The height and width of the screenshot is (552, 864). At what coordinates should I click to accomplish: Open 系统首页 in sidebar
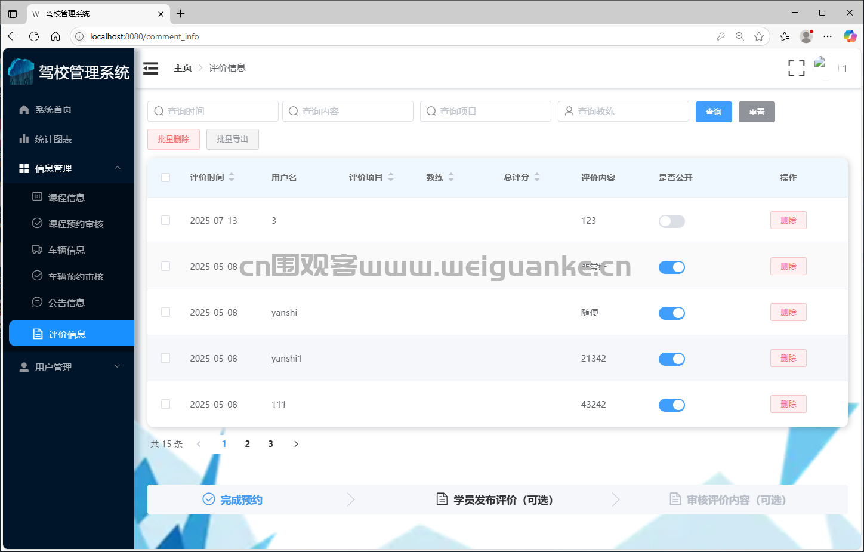[x=69, y=109]
